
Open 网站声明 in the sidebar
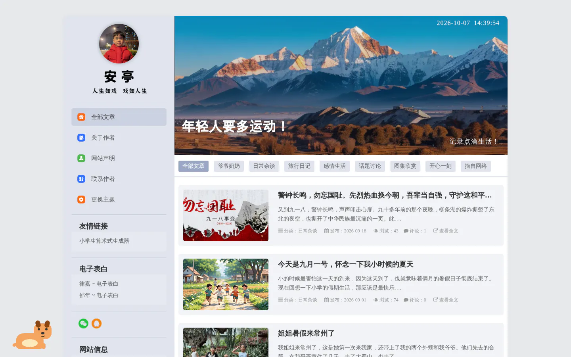(119, 158)
